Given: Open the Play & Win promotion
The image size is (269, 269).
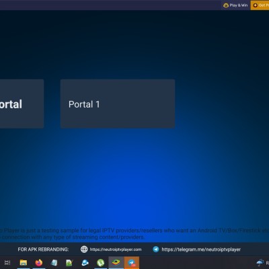Looking at the screenshot, I should (235, 5).
